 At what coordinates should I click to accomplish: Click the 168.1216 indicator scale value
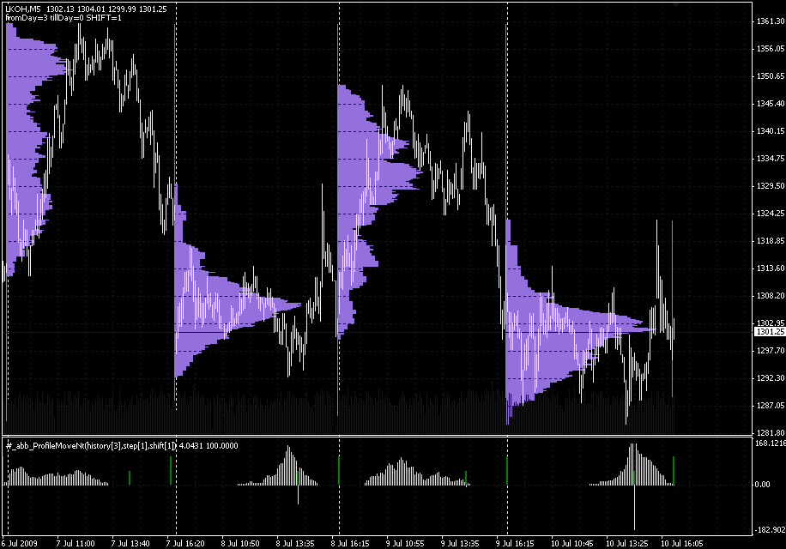[x=768, y=443]
